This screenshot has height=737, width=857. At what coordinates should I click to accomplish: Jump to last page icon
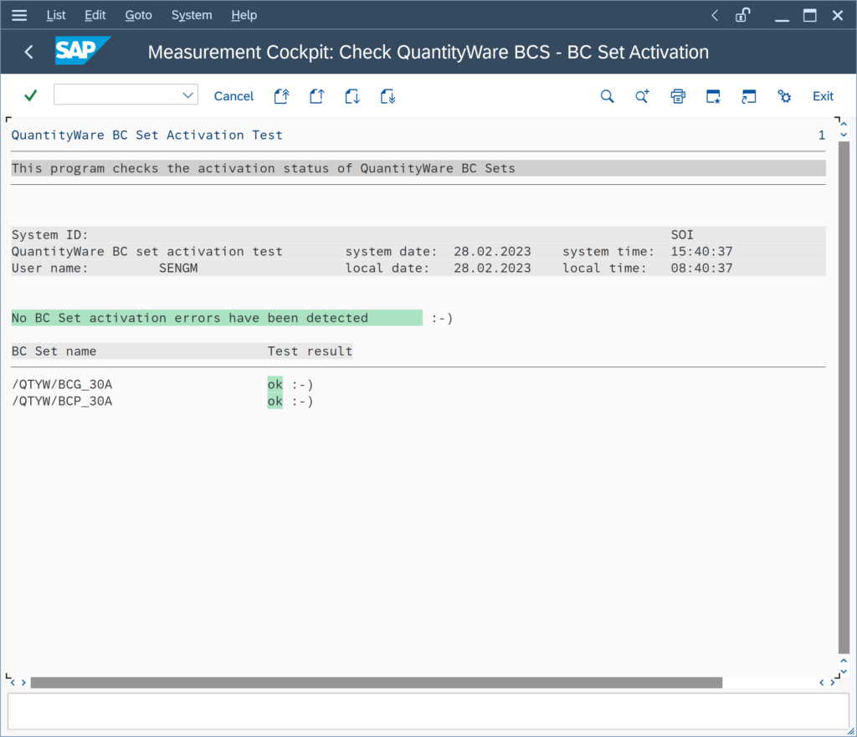coord(387,96)
